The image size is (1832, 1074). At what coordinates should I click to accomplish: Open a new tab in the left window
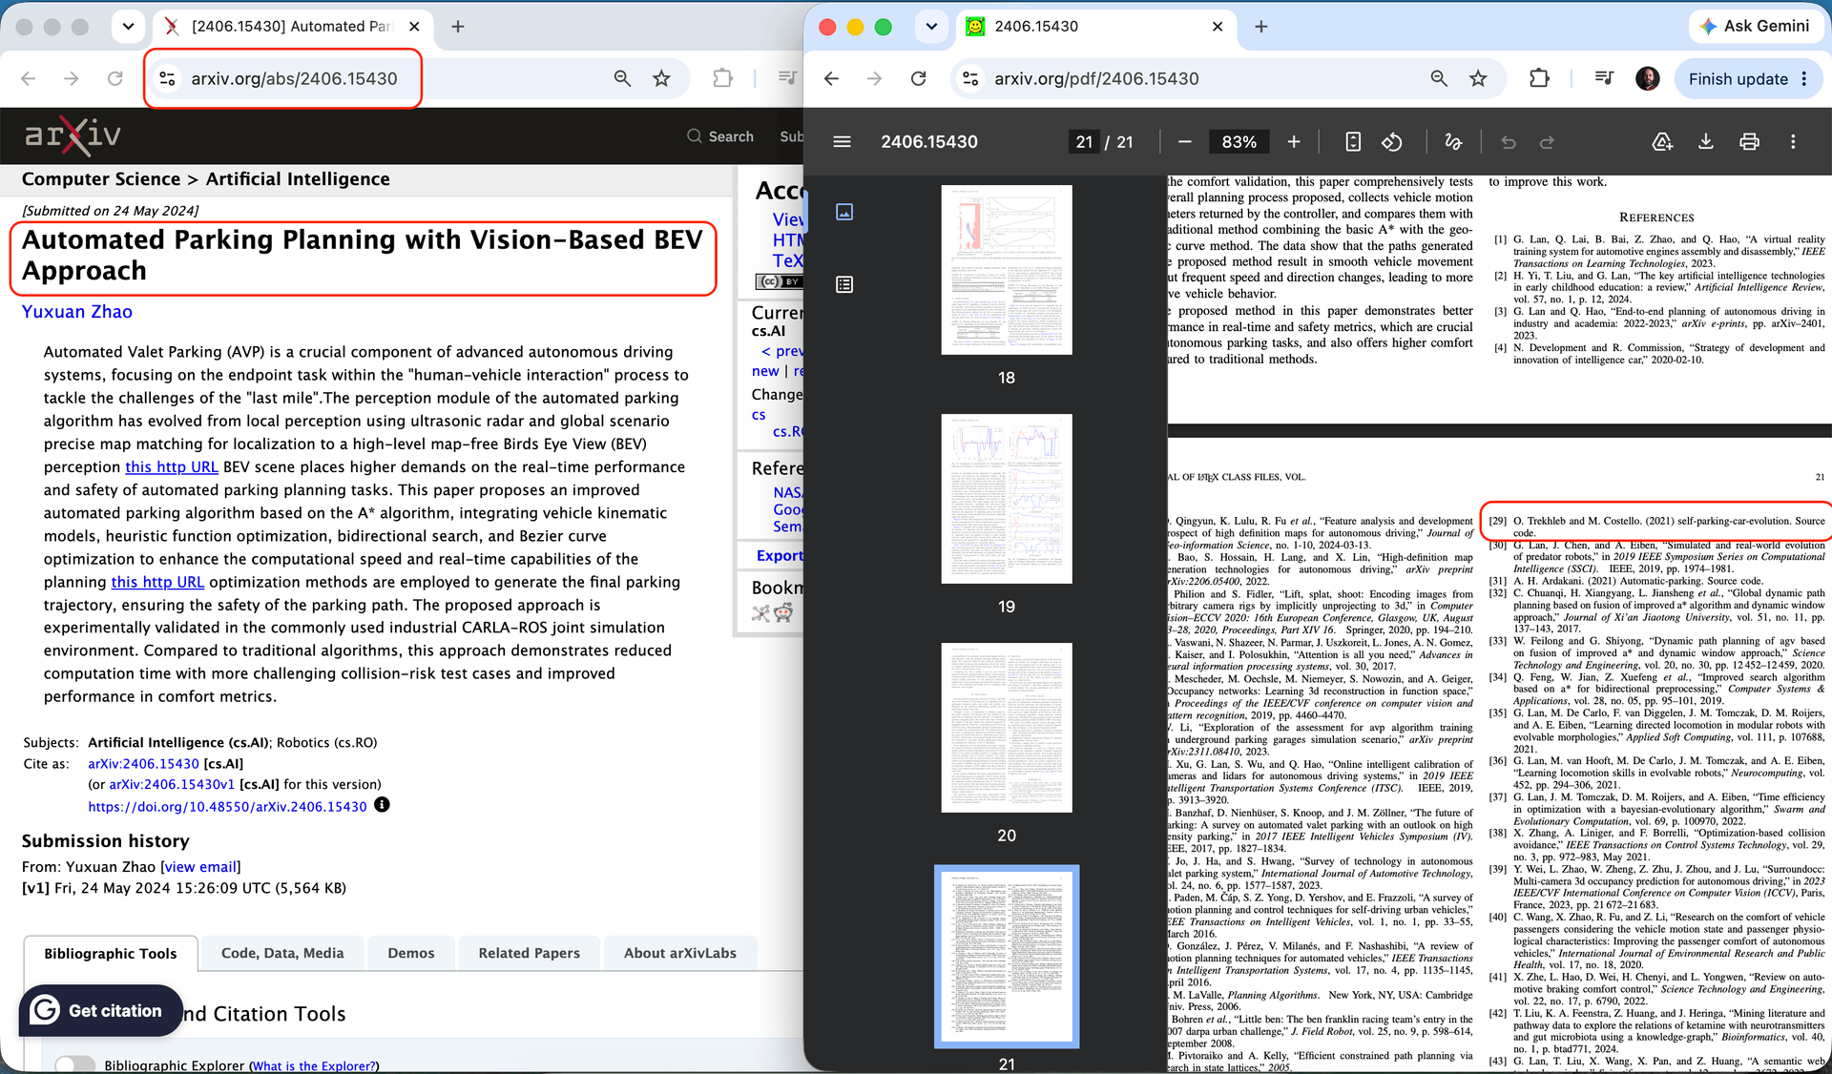point(458,27)
